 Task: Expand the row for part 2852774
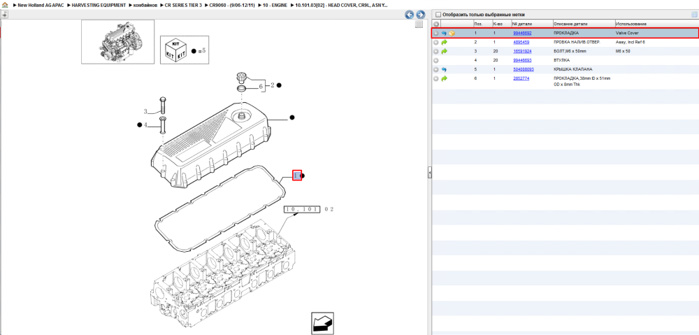436,78
